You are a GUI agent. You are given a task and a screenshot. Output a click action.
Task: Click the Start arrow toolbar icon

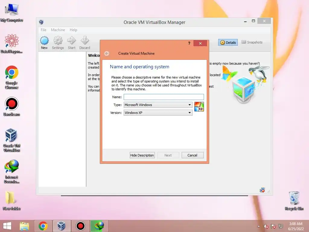pyautogui.click(x=72, y=43)
